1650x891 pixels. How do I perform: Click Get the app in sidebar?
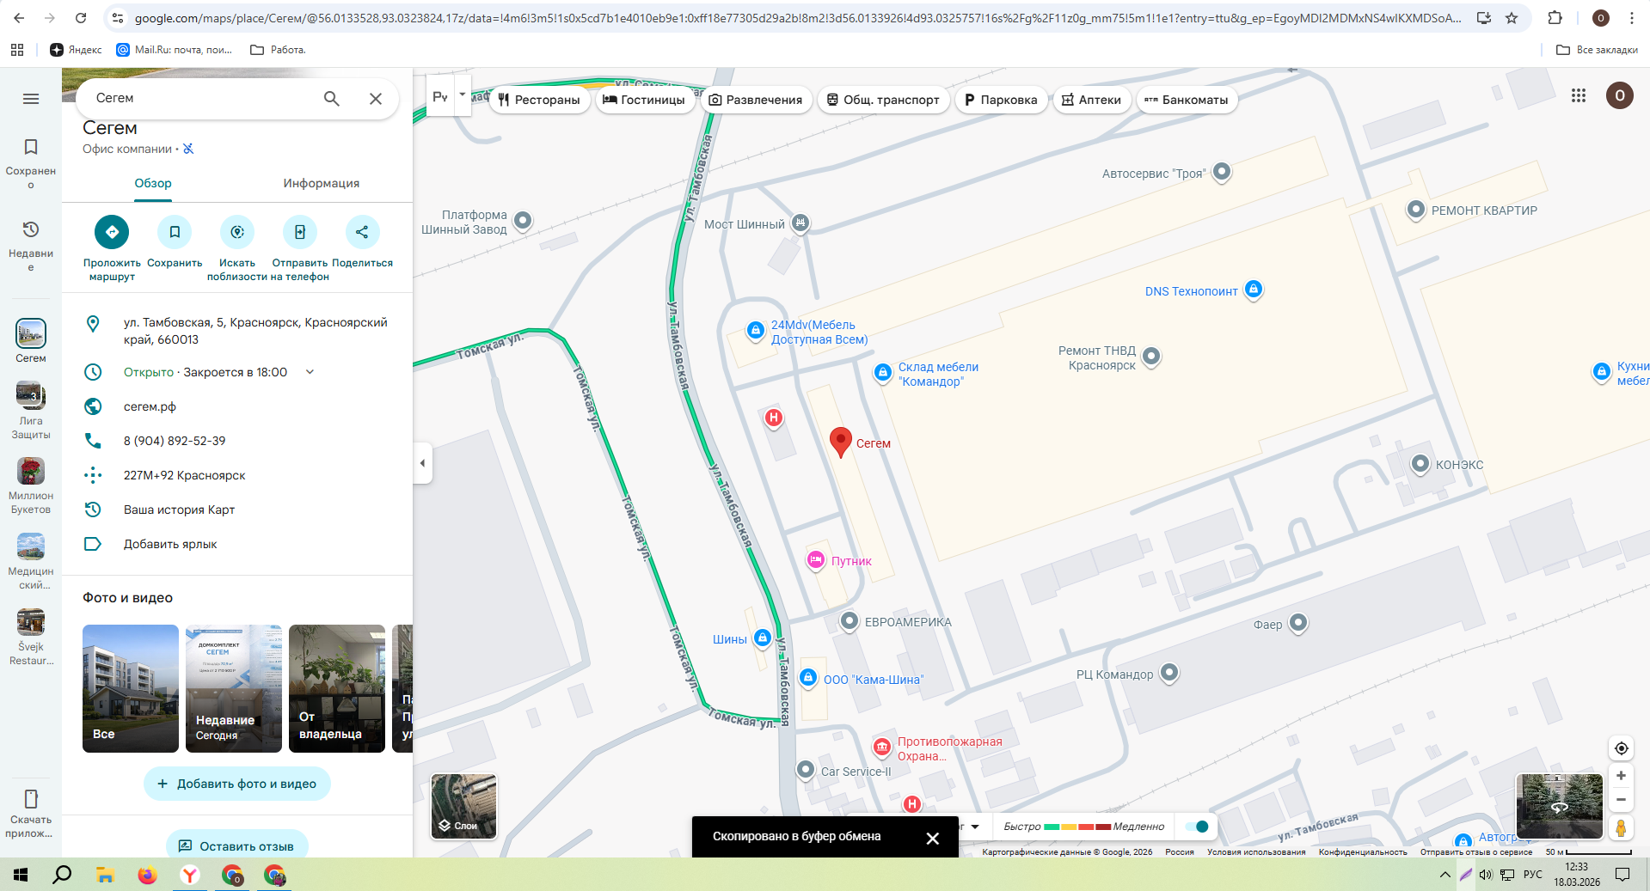coord(31,813)
